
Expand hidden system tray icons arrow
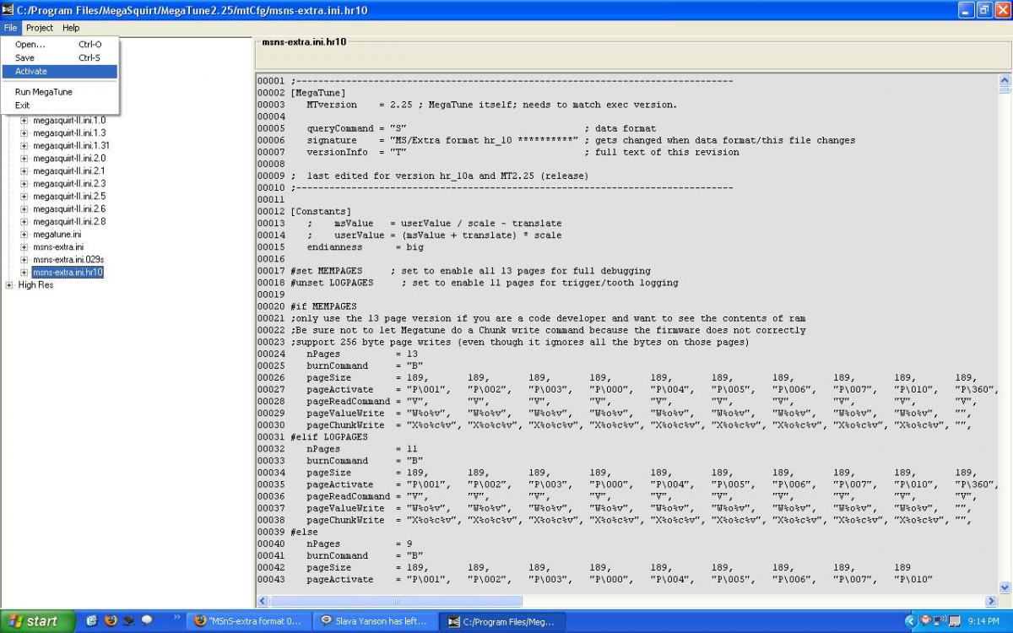click(911, 621)
